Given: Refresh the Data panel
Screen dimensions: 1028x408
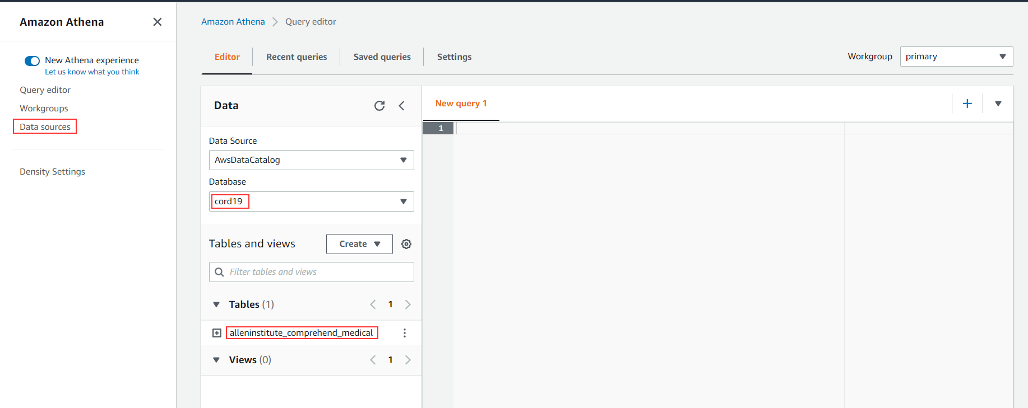Looking at the screenshot, I should pyautogui.click(x=379, y=106).
